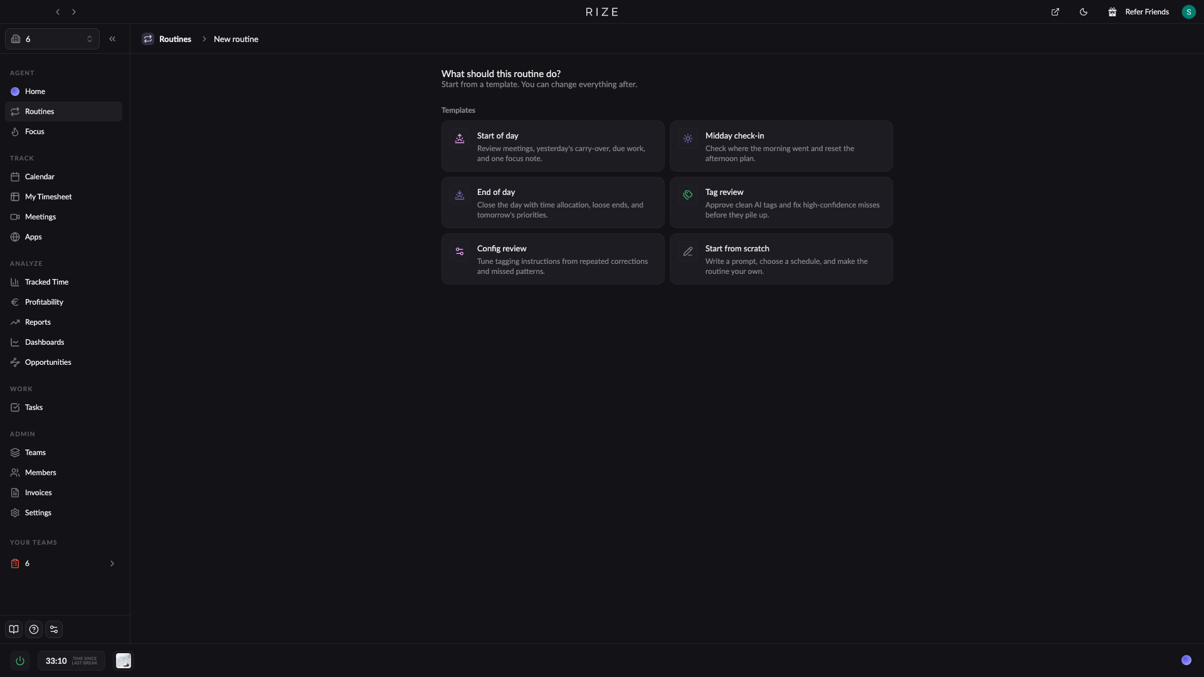Go to Home in sidebar

click(63, 92)
